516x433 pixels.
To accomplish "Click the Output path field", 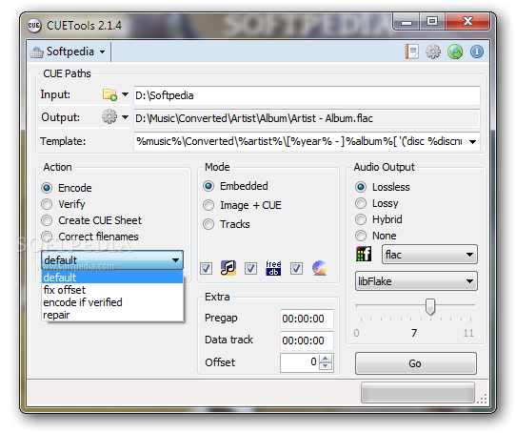I will [307, 118].
